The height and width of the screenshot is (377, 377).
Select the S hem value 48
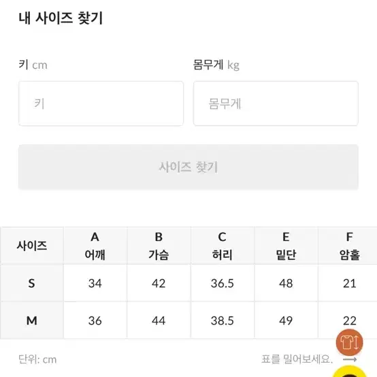[286, 283]
